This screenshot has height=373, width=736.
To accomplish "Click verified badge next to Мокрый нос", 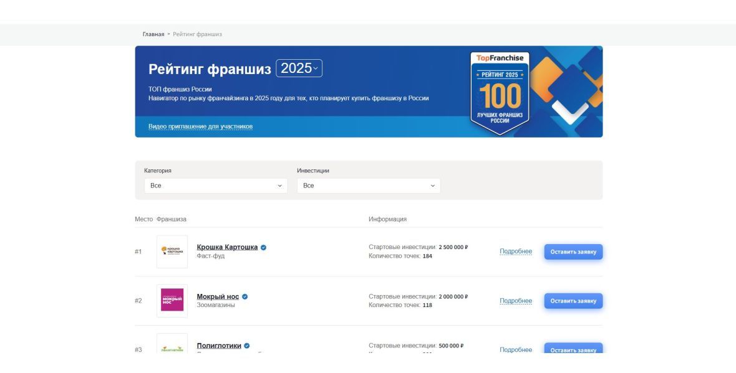I will coord(245,296).
